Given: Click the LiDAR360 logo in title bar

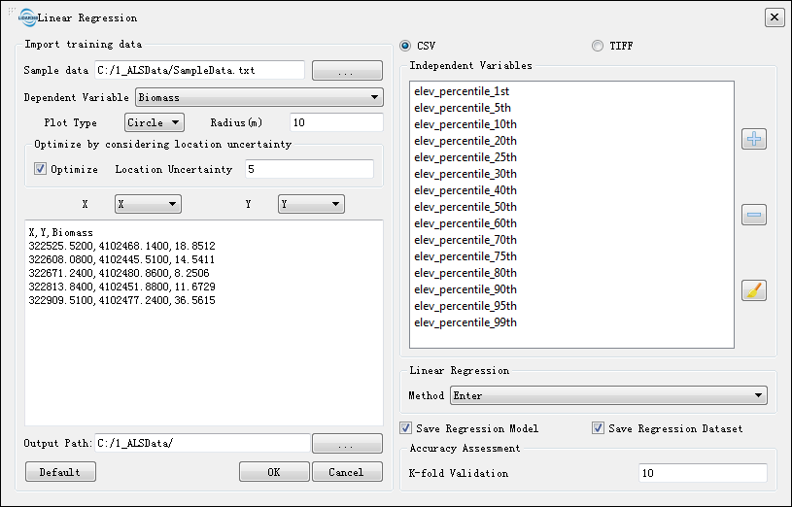Looking at the screenshot, I should click(x=28, y=17).
